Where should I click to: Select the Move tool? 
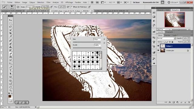pyautogui.click(x=11, y=20)
